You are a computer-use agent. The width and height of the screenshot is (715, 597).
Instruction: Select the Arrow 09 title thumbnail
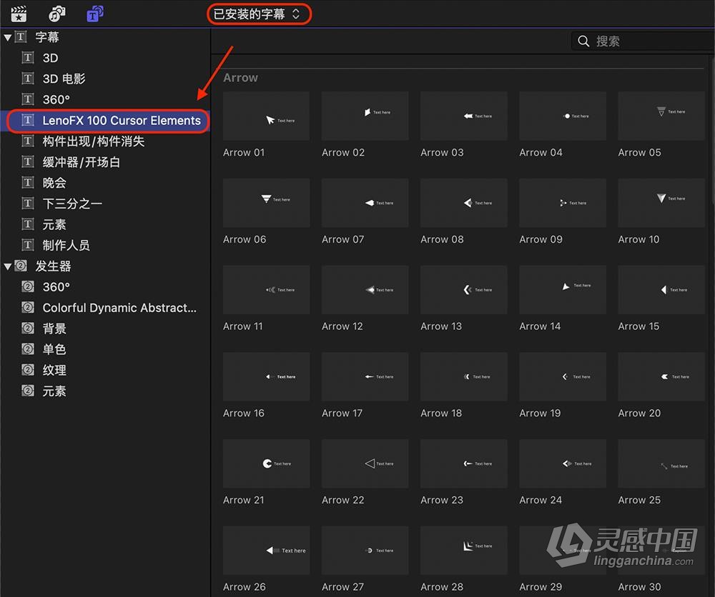click(563, 203)
